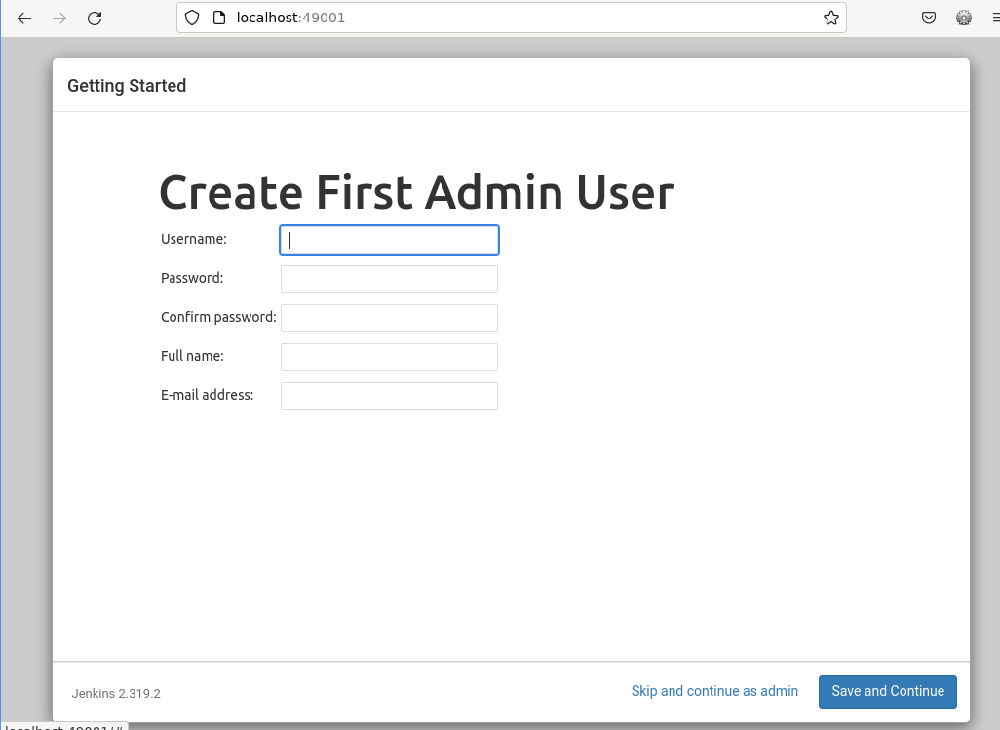Click the browser forward arrow
1000x730 pixels.
(59, 18)
